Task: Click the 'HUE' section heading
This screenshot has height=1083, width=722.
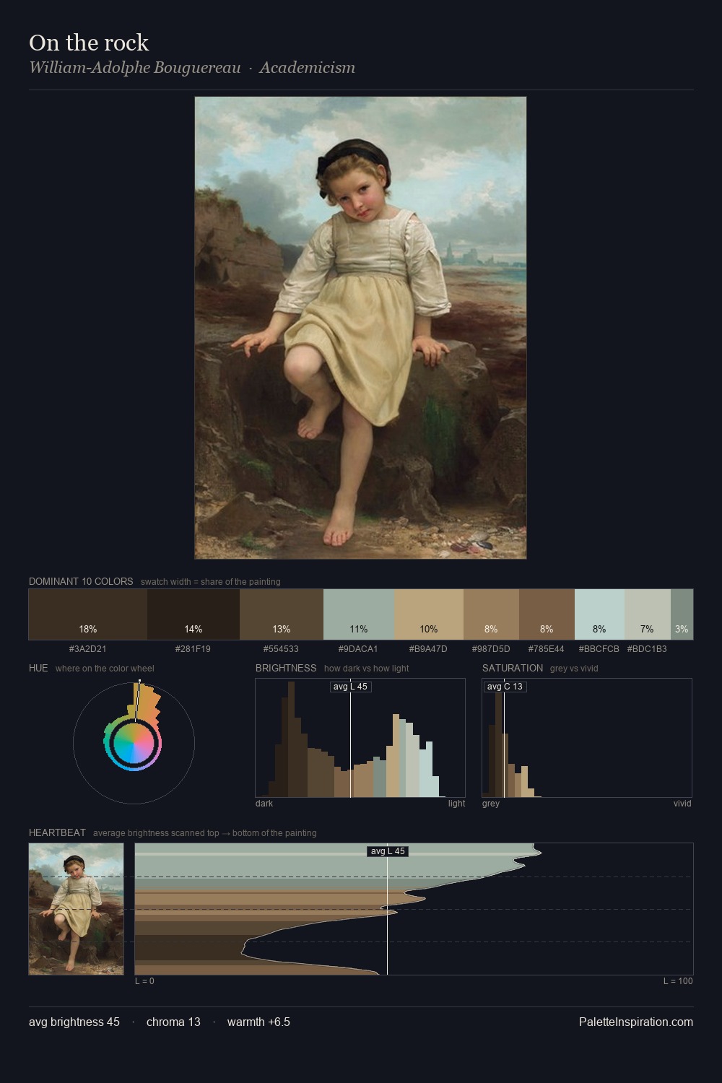Action: point(38,668)
